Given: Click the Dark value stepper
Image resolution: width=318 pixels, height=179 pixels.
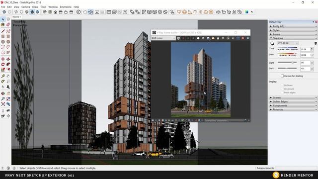Looking at the screenshot, I should pos(312,69).
